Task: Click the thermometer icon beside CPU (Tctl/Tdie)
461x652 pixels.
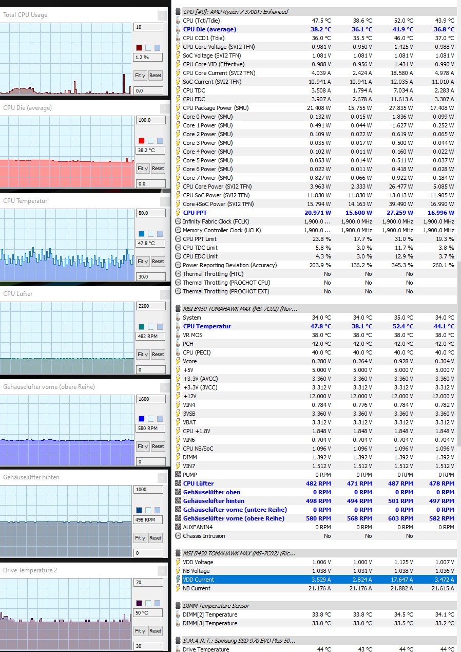Action: (178, 21)
